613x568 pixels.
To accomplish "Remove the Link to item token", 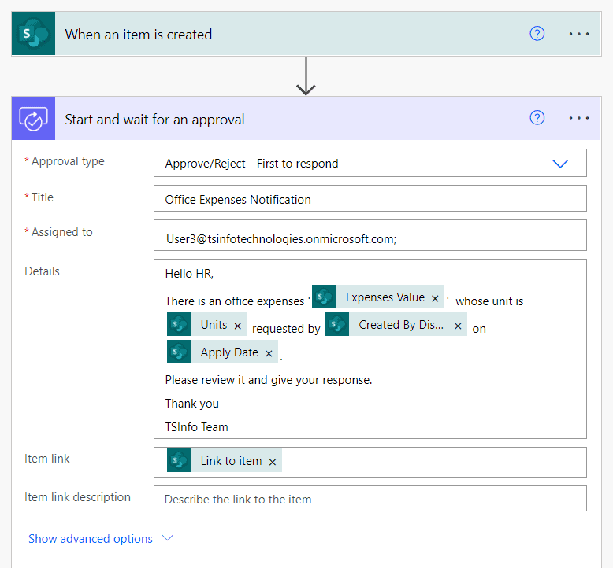I will (273, 463).
